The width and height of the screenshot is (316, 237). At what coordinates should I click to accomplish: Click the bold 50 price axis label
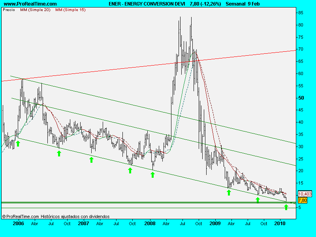(x=301, y=98)
